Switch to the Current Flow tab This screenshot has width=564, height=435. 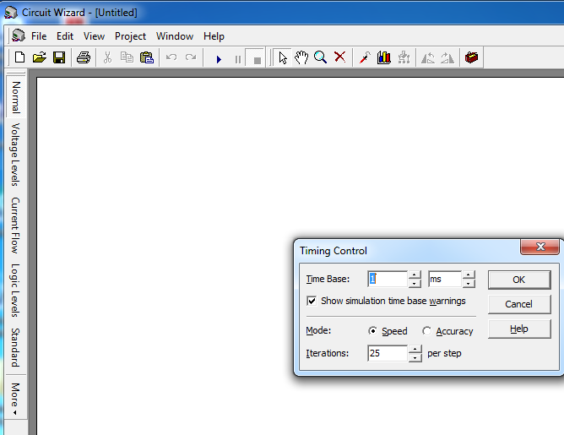point(16,225)
